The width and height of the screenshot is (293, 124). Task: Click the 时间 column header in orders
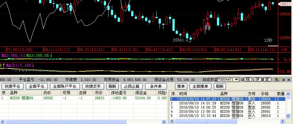(198, 94)
